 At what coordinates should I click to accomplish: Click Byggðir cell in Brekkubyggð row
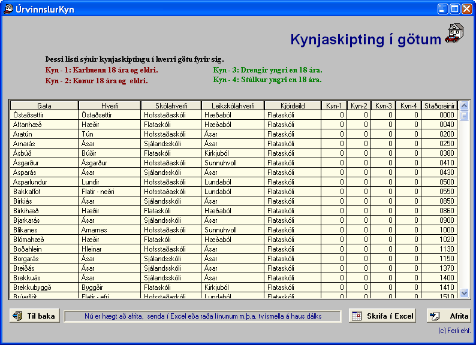click(x=110, y=287)
